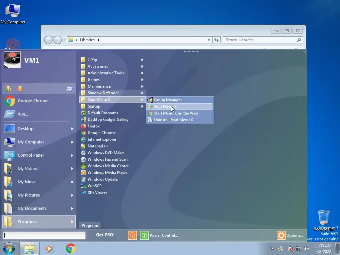Expand the Desktop item arrow
The width and height of the screenshot is (340, 255).
point(72,129)
